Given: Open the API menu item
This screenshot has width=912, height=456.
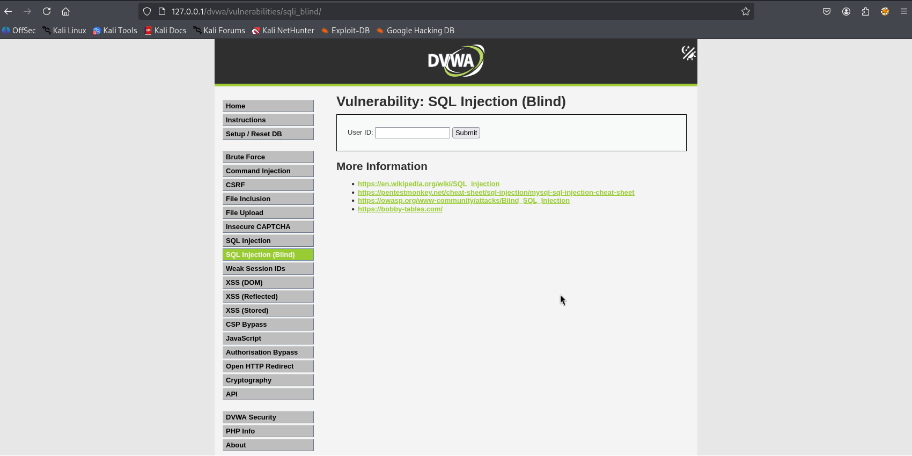Looking at the screenshot, I should click(x=268, y=394).
